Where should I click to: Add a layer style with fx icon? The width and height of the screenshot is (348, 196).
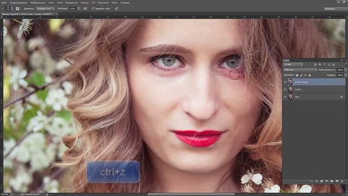[316, 181]
